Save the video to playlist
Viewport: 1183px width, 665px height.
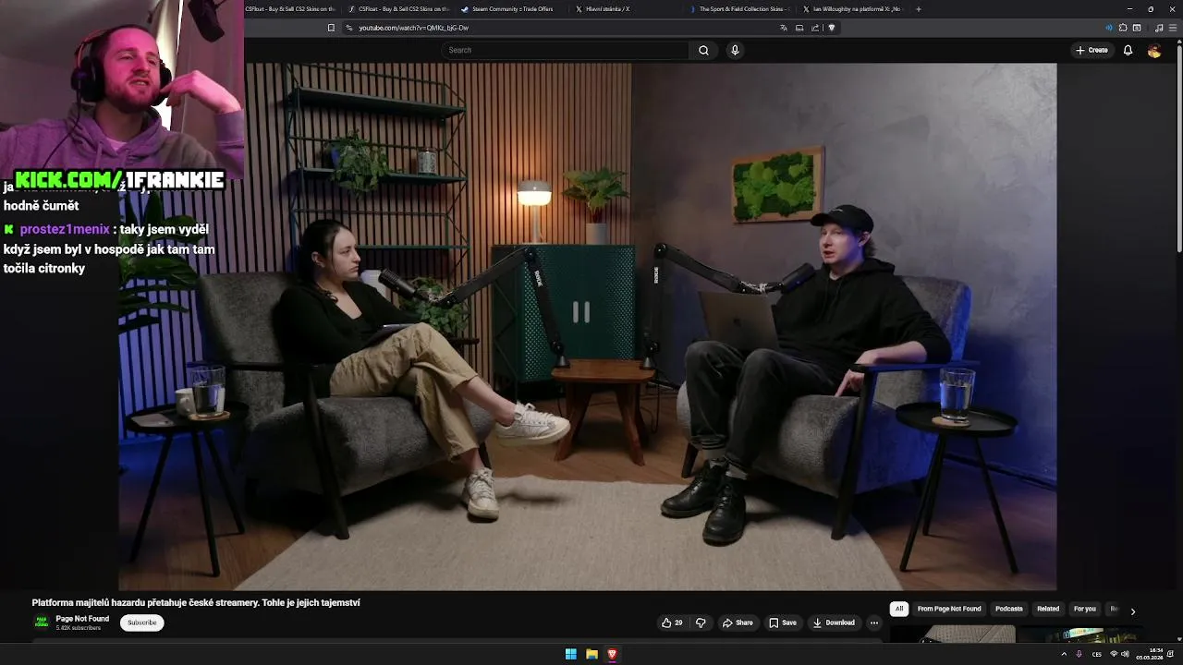point(782,623)
